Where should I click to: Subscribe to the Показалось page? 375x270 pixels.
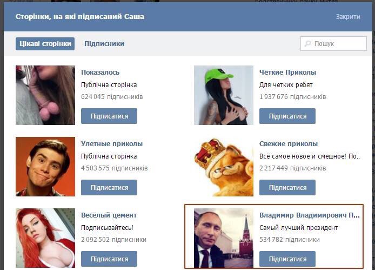[x=109, y=116]
